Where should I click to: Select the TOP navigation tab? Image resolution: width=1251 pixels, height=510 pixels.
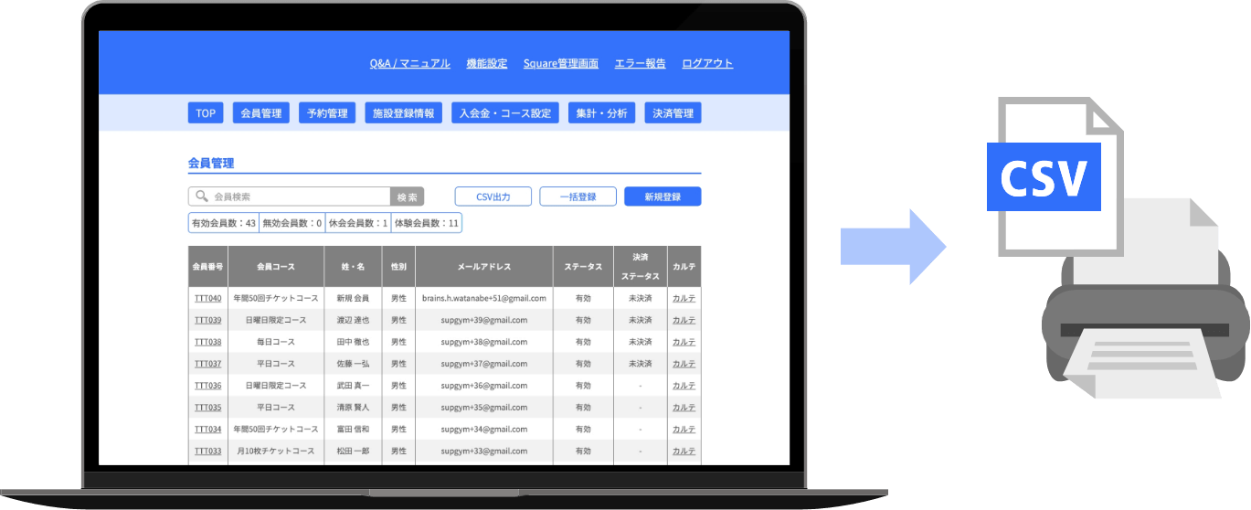click(206, 113)
